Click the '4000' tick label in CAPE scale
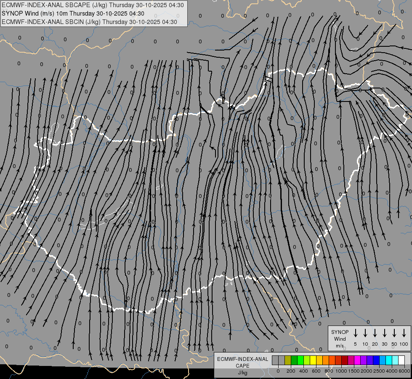 (392, 371)
